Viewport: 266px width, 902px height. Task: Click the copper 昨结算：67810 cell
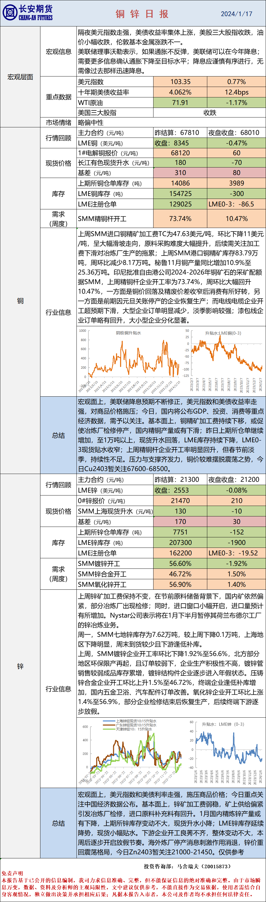180,133
